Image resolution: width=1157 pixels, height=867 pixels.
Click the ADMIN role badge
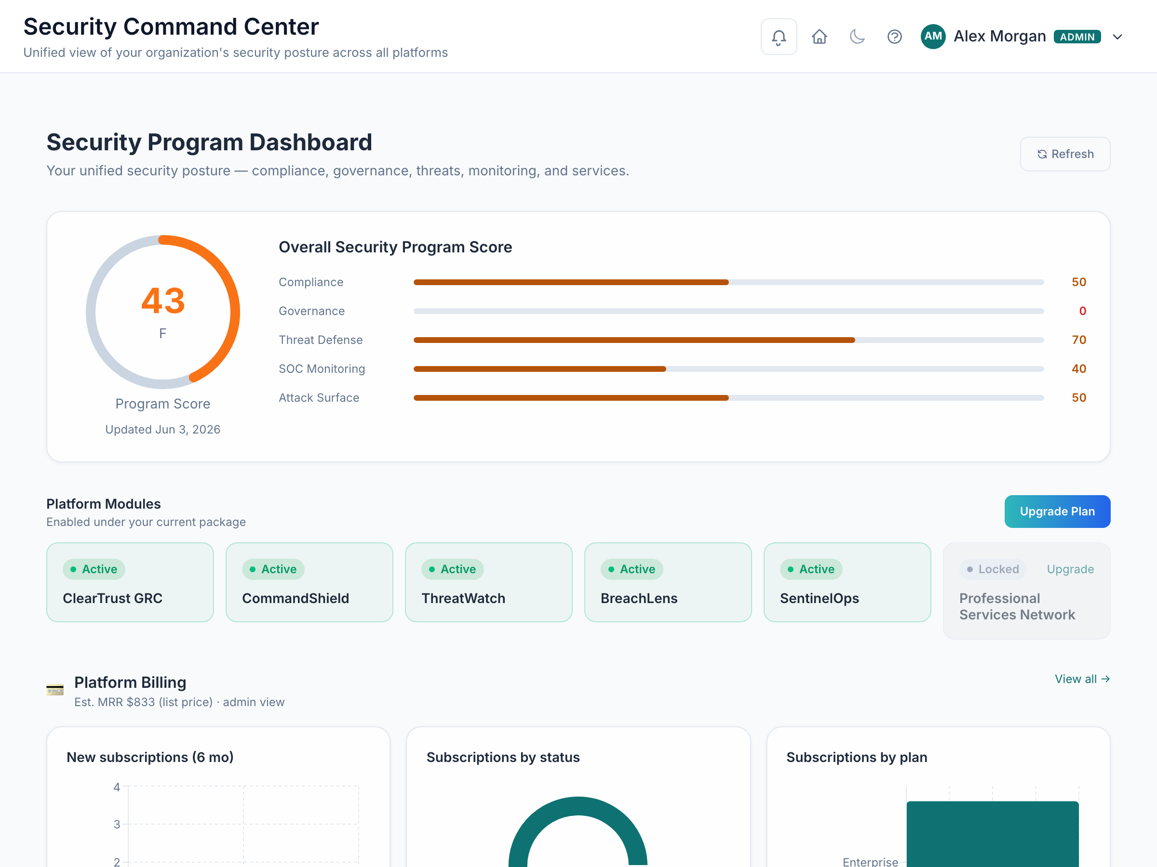(x=1077, y=37)
